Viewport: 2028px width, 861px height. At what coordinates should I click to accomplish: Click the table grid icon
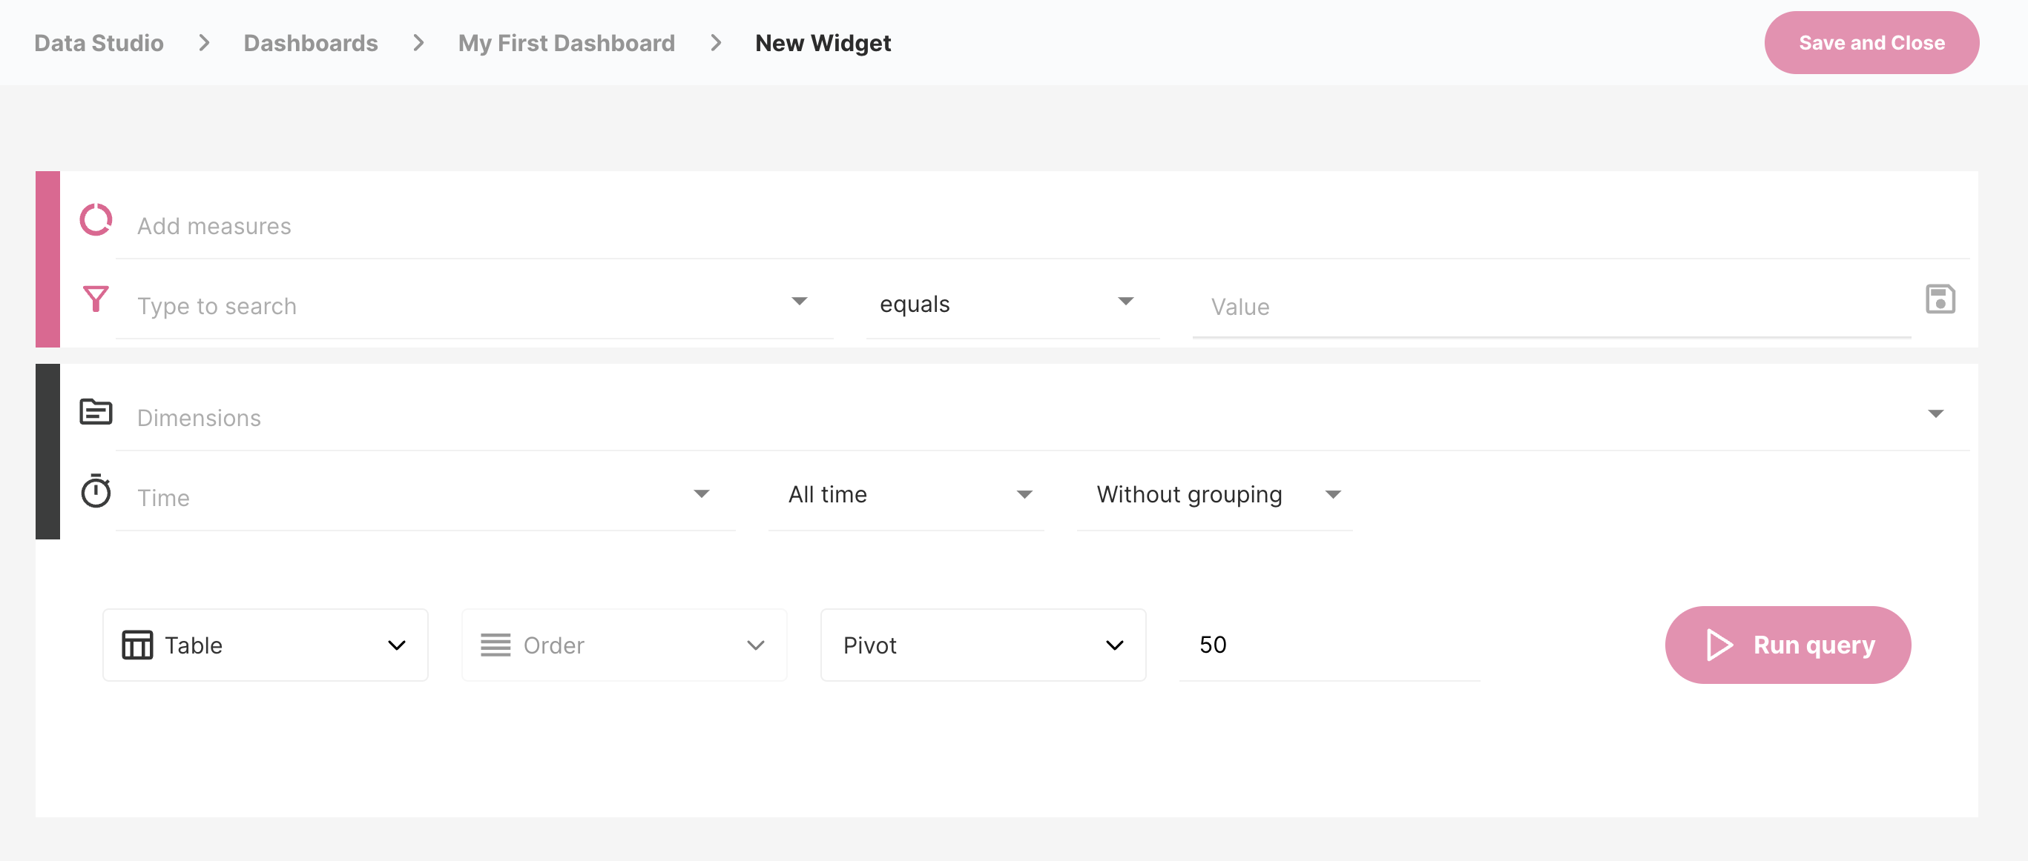point(137,645)
